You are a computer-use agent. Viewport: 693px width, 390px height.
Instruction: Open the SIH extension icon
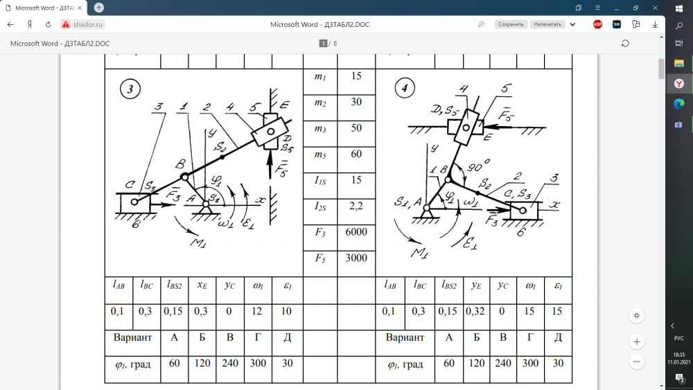click(617, 24)
